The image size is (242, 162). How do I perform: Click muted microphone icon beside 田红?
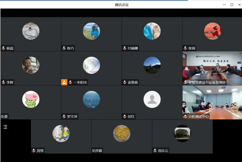pos(125,117)
